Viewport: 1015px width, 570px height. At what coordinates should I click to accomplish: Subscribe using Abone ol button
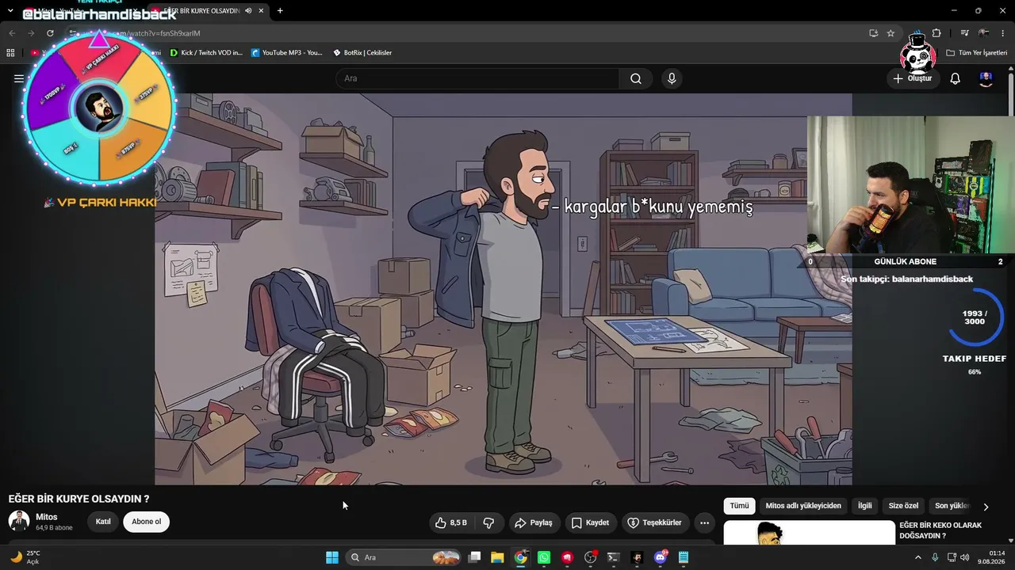(x=146, y=522)
